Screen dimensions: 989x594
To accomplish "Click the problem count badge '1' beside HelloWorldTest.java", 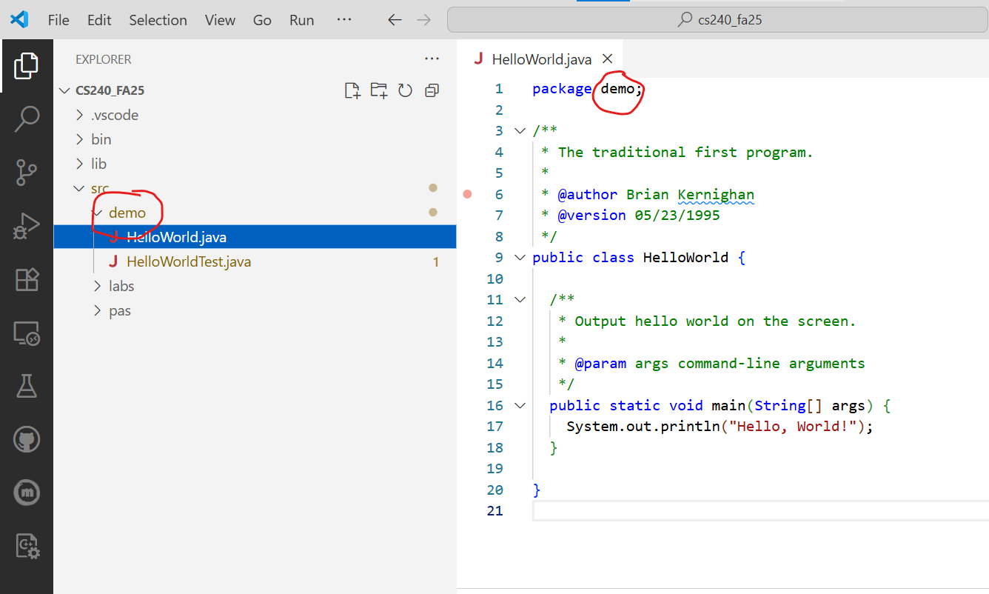I will coord(436,261).
